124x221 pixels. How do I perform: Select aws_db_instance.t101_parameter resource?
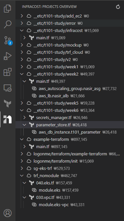point(70,132)
